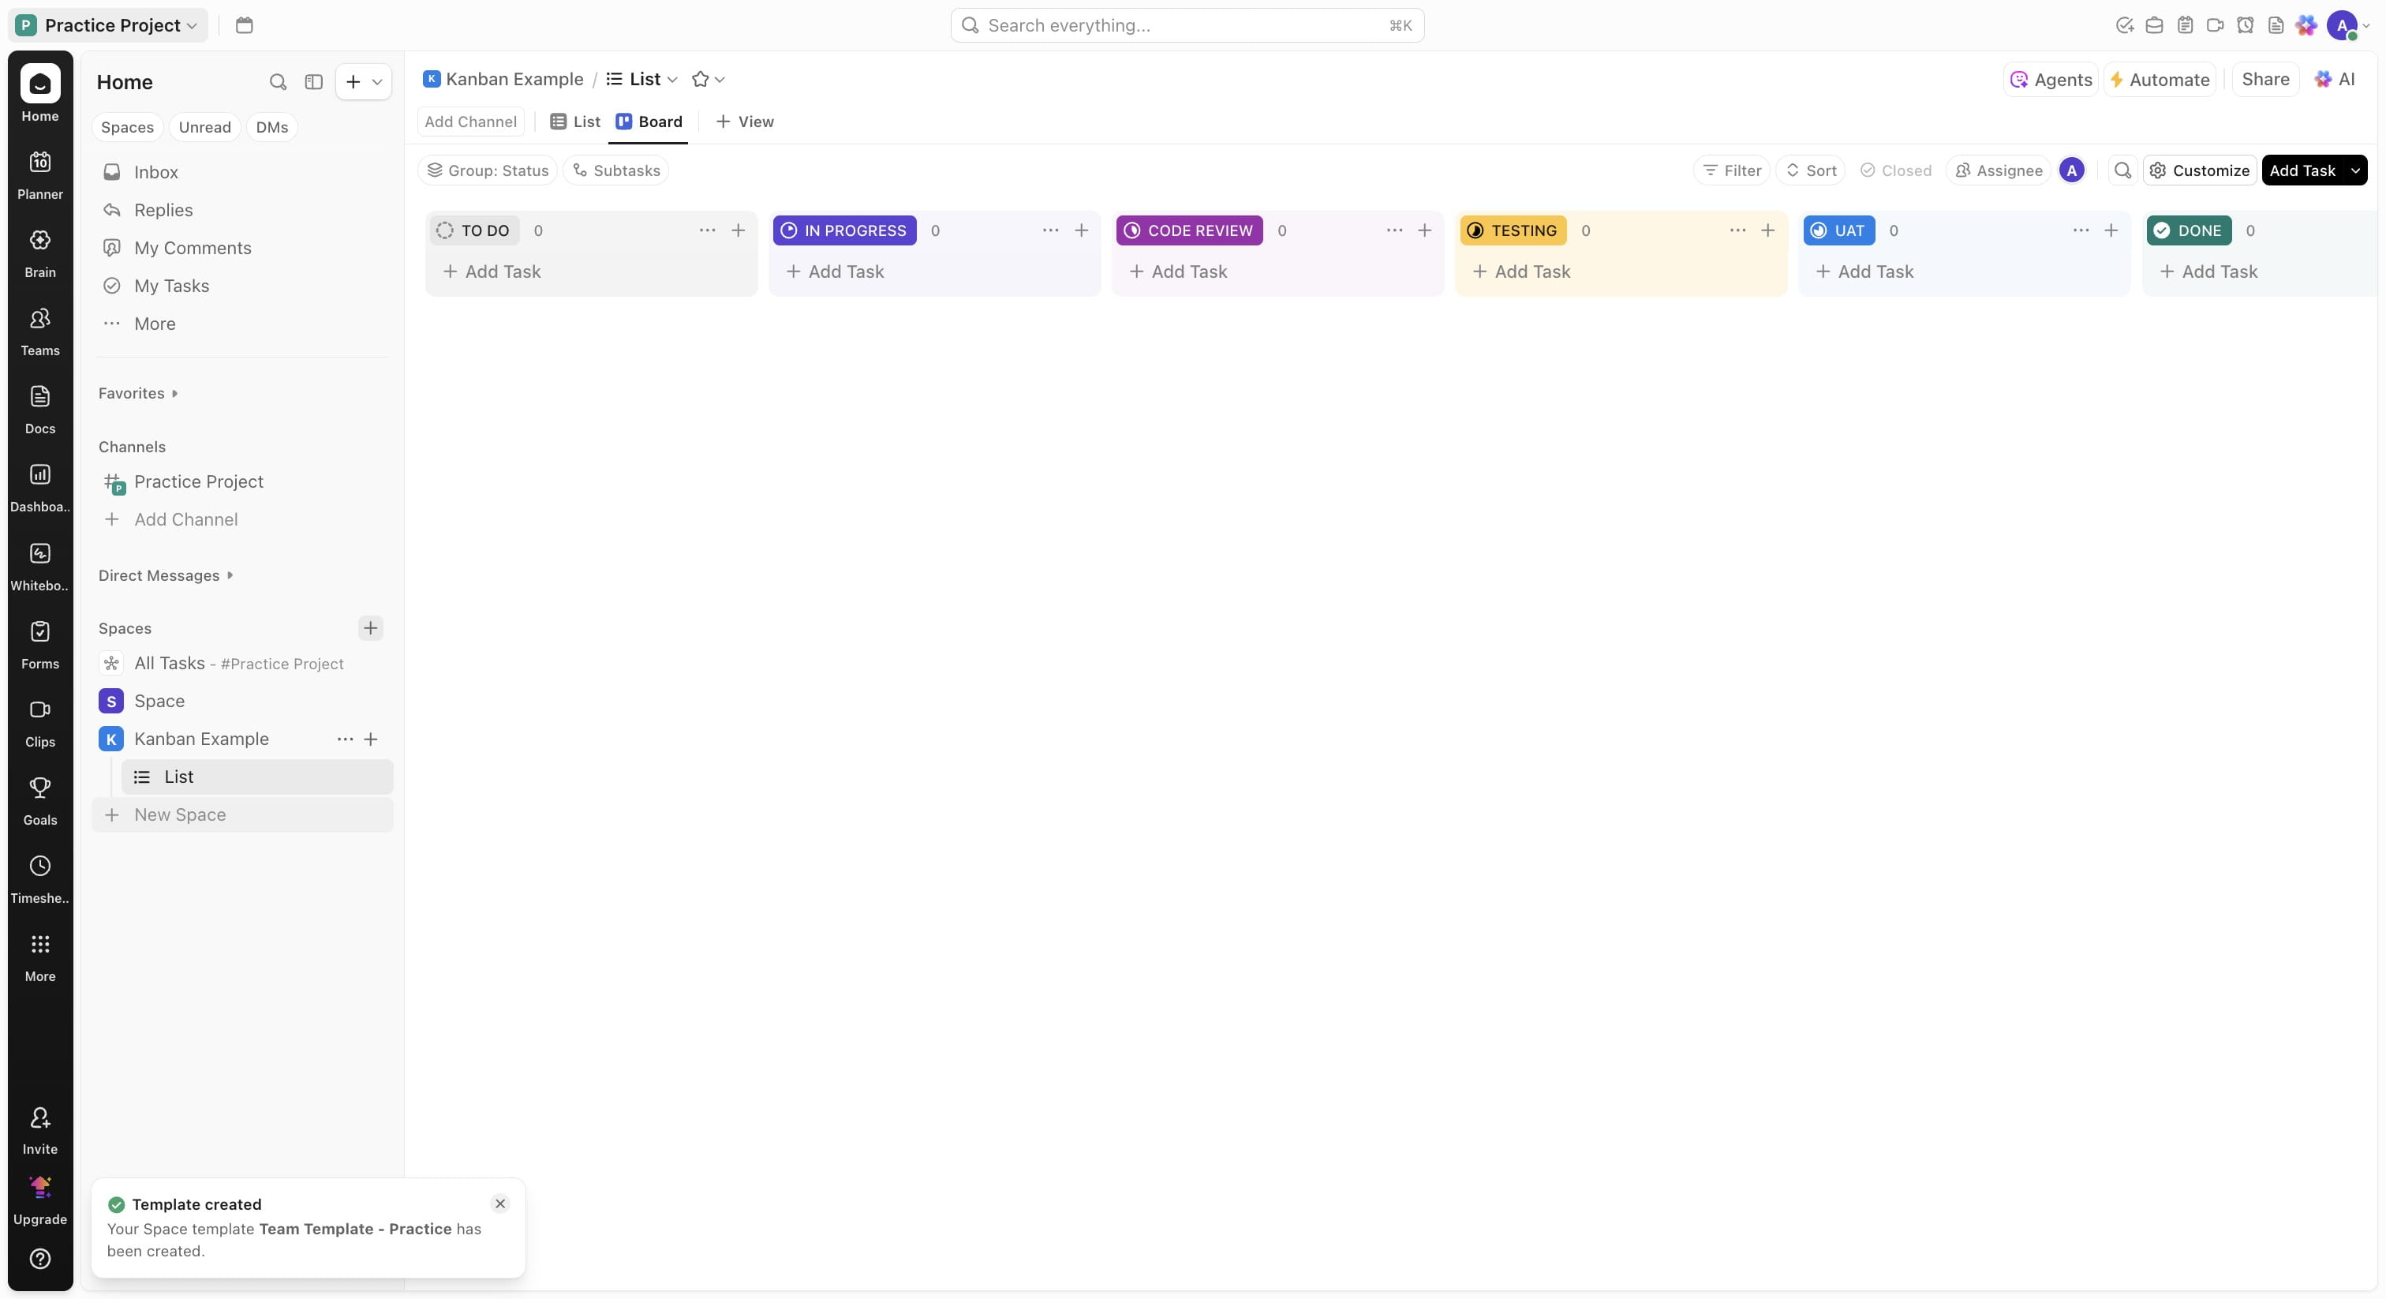Add task via plus in TO DO header
2386x1299 pixels.
(739, 230)
